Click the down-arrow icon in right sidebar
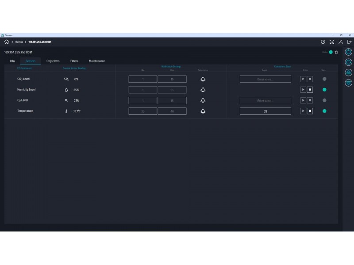Viewport: 354px width, 265px height. point(348,83)
